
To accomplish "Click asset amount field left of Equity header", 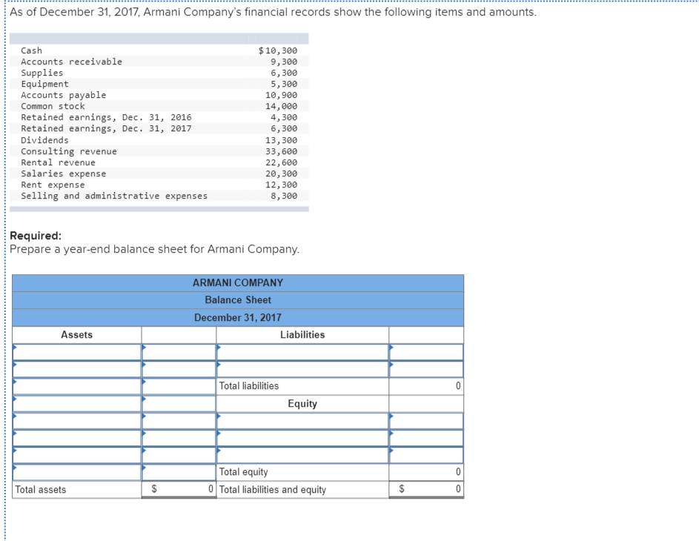I will point(179,404).
